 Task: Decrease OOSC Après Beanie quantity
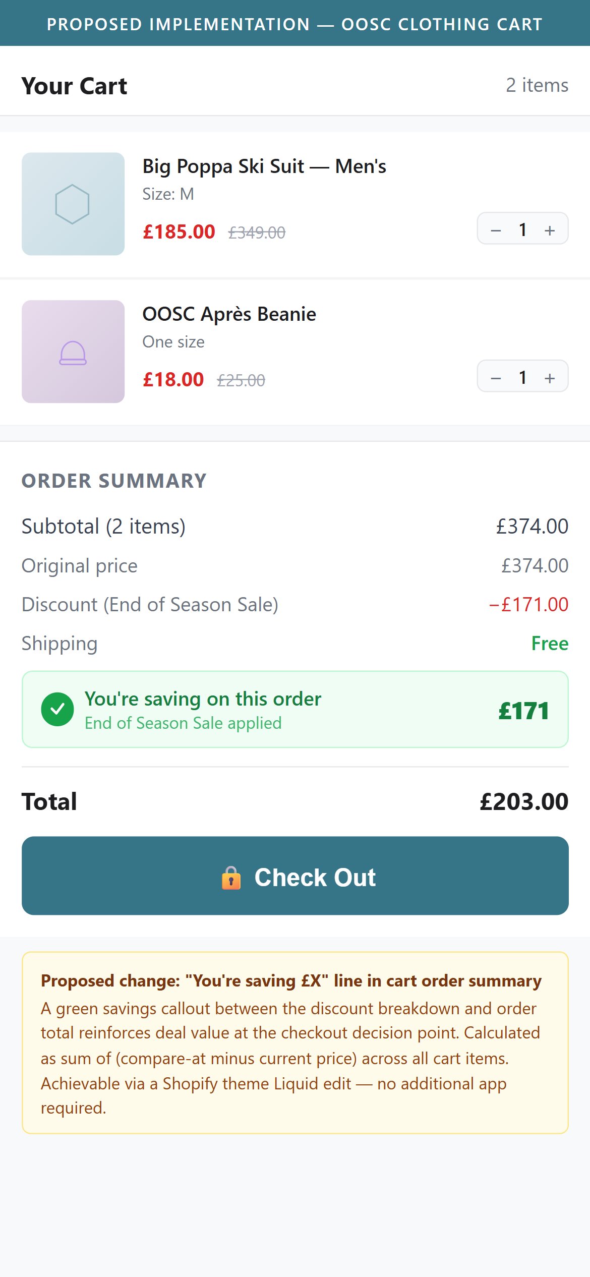[496, 378]
